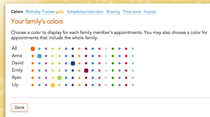Select orange swatch in Lily's row
Image resolution: width=210 pixels, height=117 pixels.
click(x=33, y=85)
